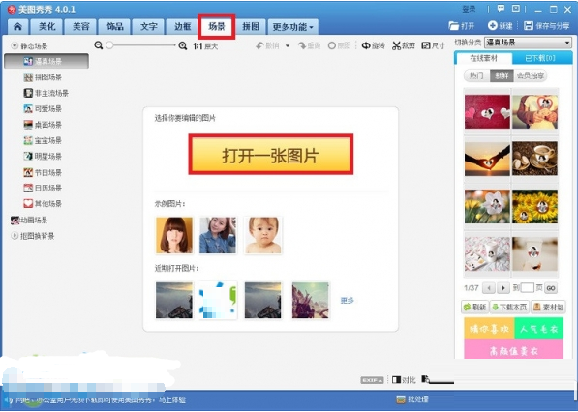The image size is (578, 412).
Task: Click the 登录 link in title bar
Action: 469,10
